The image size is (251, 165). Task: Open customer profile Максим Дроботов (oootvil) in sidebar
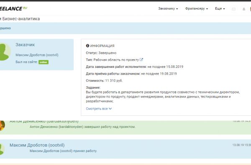point(37,55)
